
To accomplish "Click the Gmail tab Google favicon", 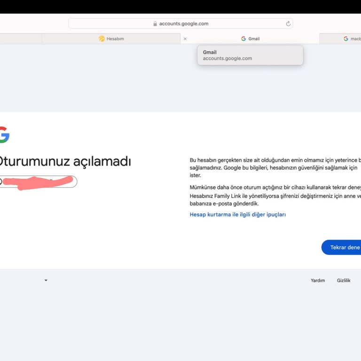I will (243, 39).
